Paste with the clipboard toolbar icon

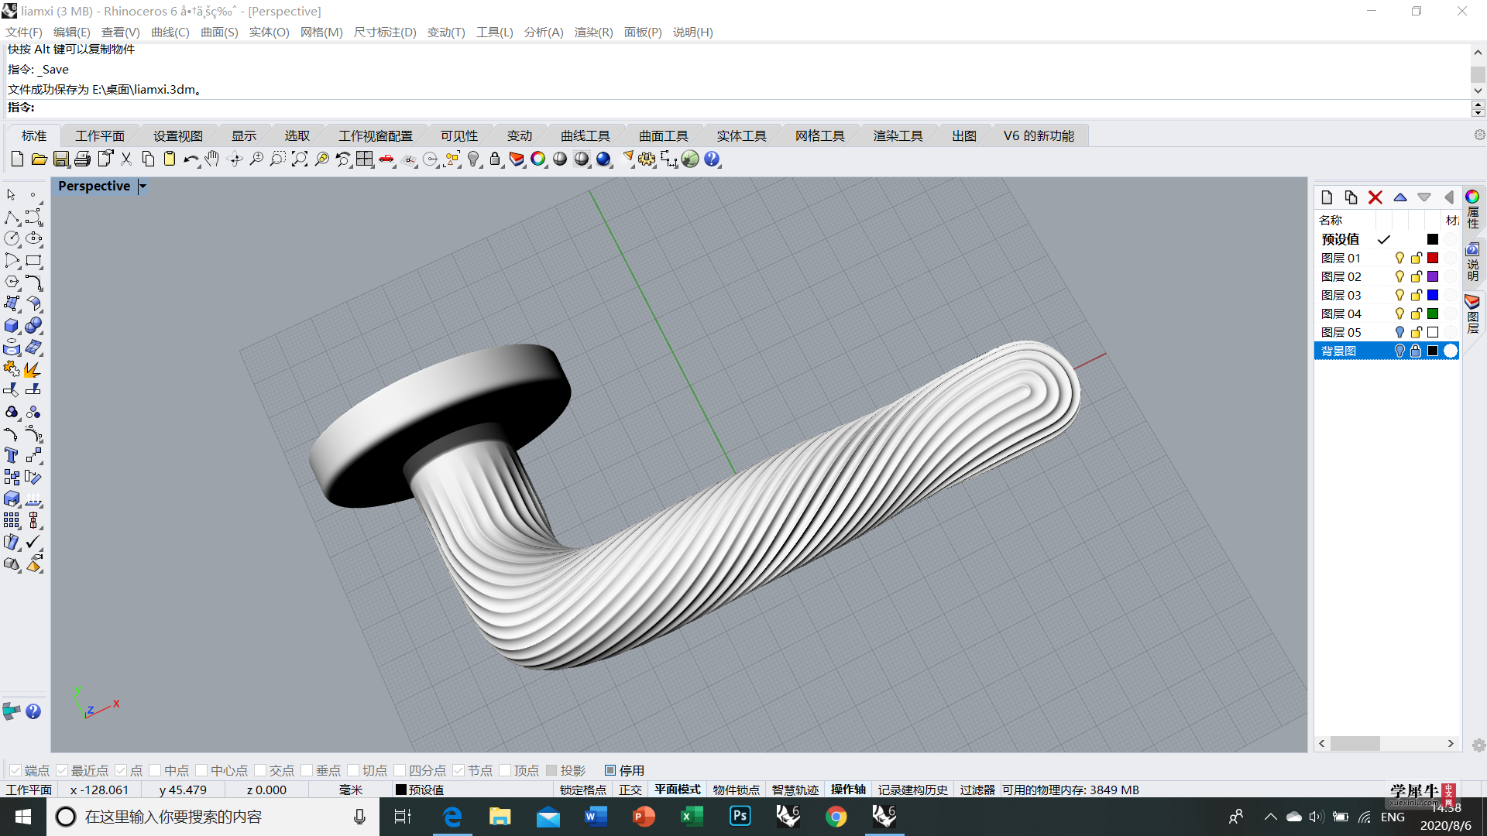[170, 159]
